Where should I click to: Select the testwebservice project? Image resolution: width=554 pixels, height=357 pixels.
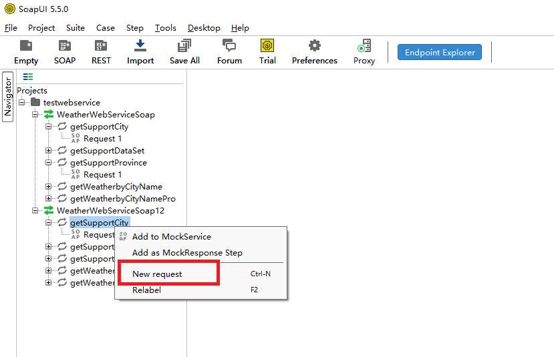pyautogui.click(x=72, y=102)
